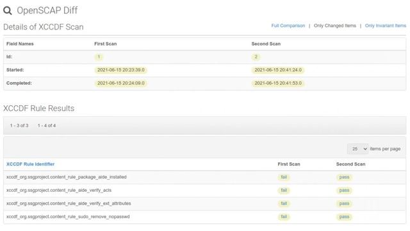This screenshot has width=410, height=231.
Task: Click fail badge for sudo_remove_nopasswd
Action: [x=284, y=217]
